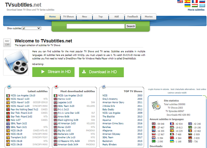
Task: Open 2 Broke Girls show page
Action: [x=109, y=106]
